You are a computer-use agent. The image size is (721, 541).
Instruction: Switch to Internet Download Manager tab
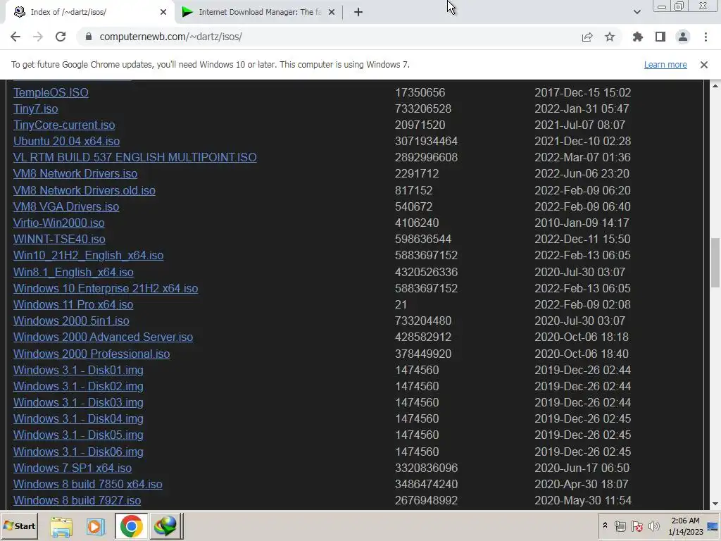(259, 12)
